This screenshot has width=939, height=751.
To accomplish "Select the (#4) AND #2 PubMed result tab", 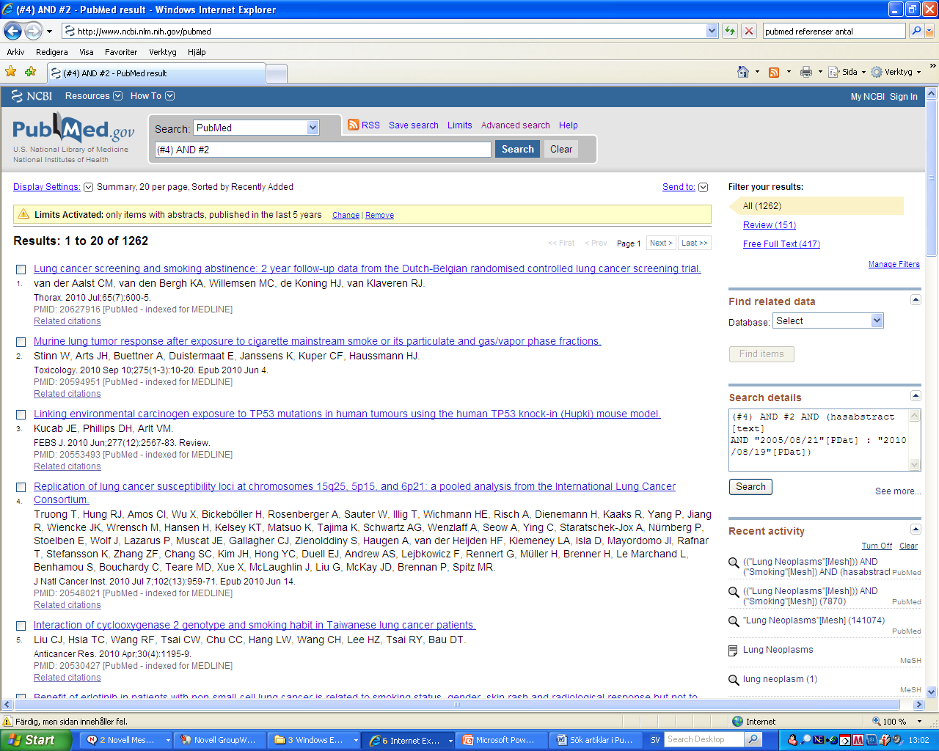I will pyautogui.click(x=156, y=73).
